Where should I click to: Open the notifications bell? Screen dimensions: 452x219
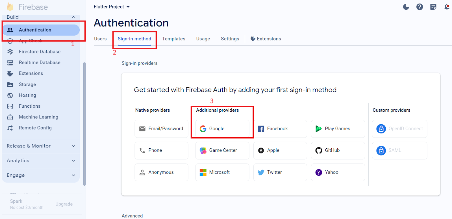[x=447, y=7]
